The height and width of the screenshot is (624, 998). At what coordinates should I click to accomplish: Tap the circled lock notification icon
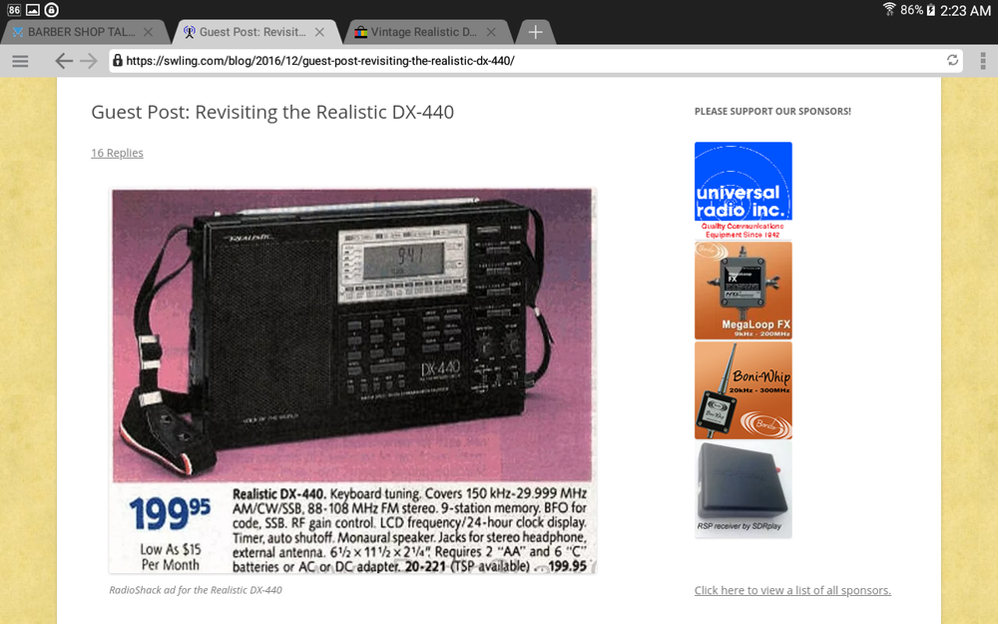click(x=52, y=10)
